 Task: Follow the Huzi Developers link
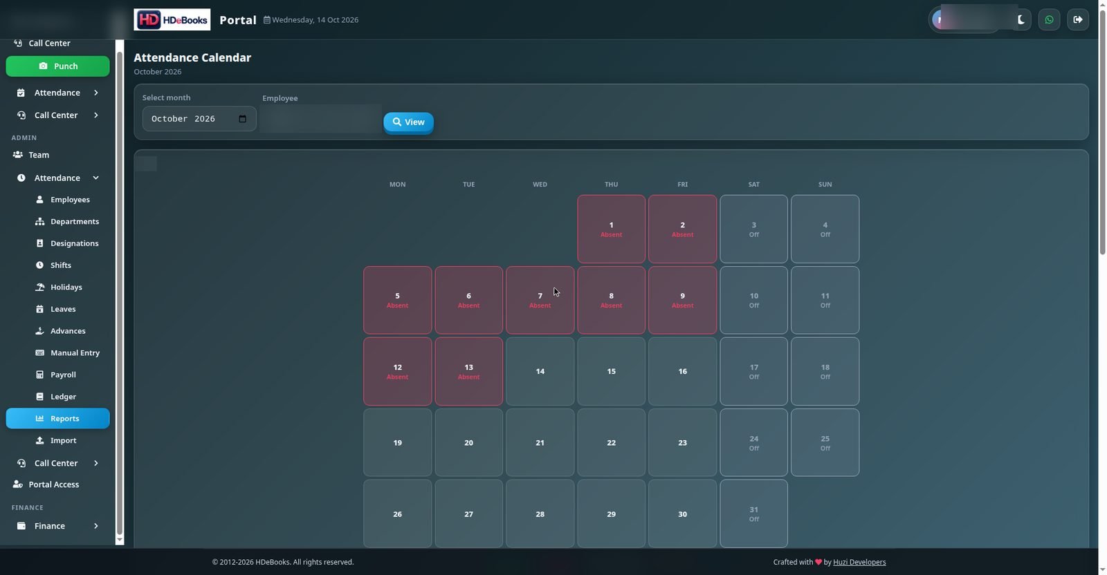859,563
